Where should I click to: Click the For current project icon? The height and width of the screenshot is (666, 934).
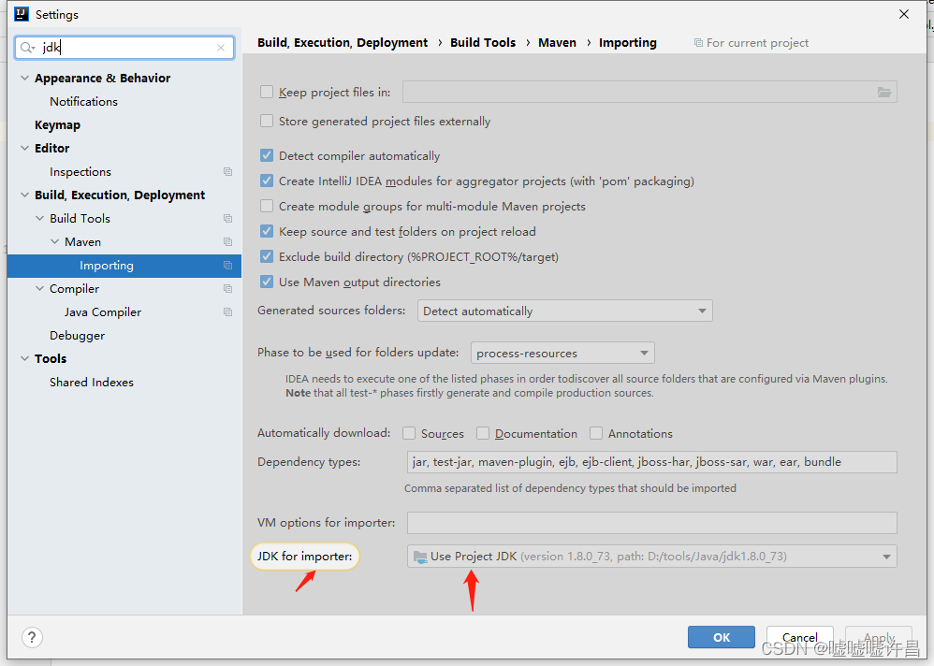point(698,43)
